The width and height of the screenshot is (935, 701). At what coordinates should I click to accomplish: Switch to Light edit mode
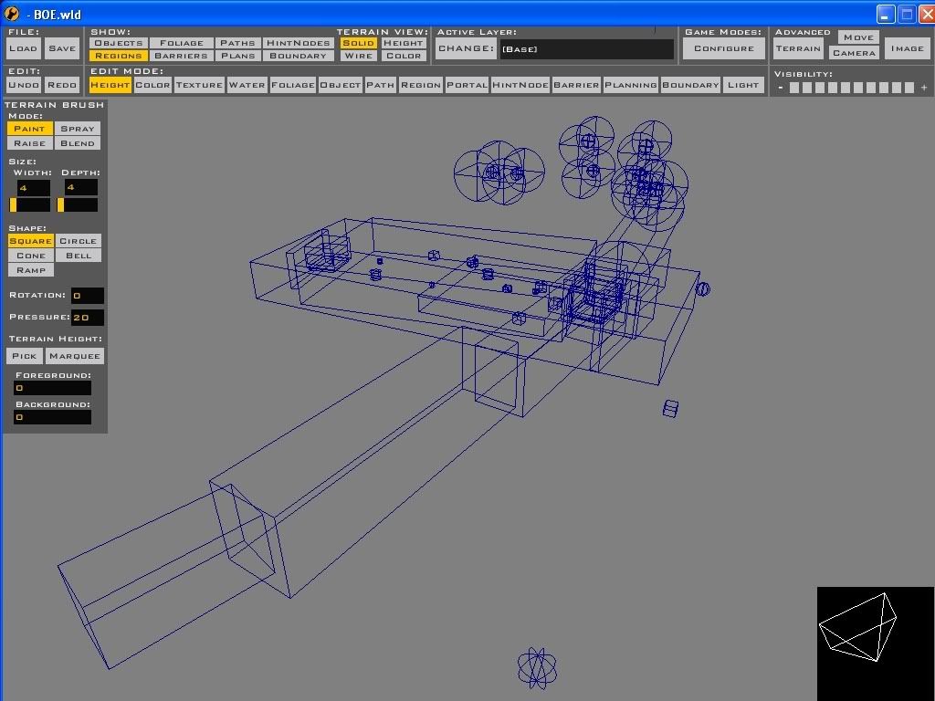[743, 85]
